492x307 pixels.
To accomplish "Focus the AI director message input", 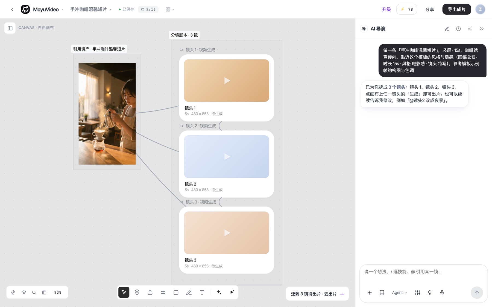I will [423, 272].
